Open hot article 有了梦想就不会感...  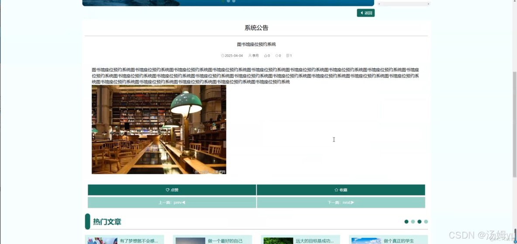(139, 241)
